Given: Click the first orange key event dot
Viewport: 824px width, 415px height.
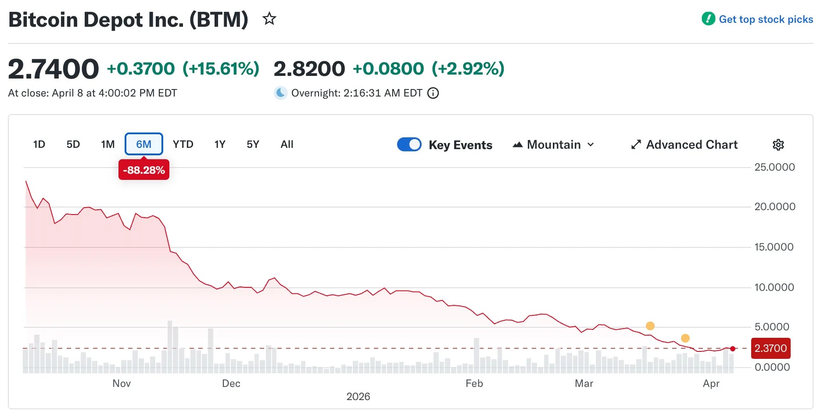Looking at the screenshot, I should [x=650, y=326].
